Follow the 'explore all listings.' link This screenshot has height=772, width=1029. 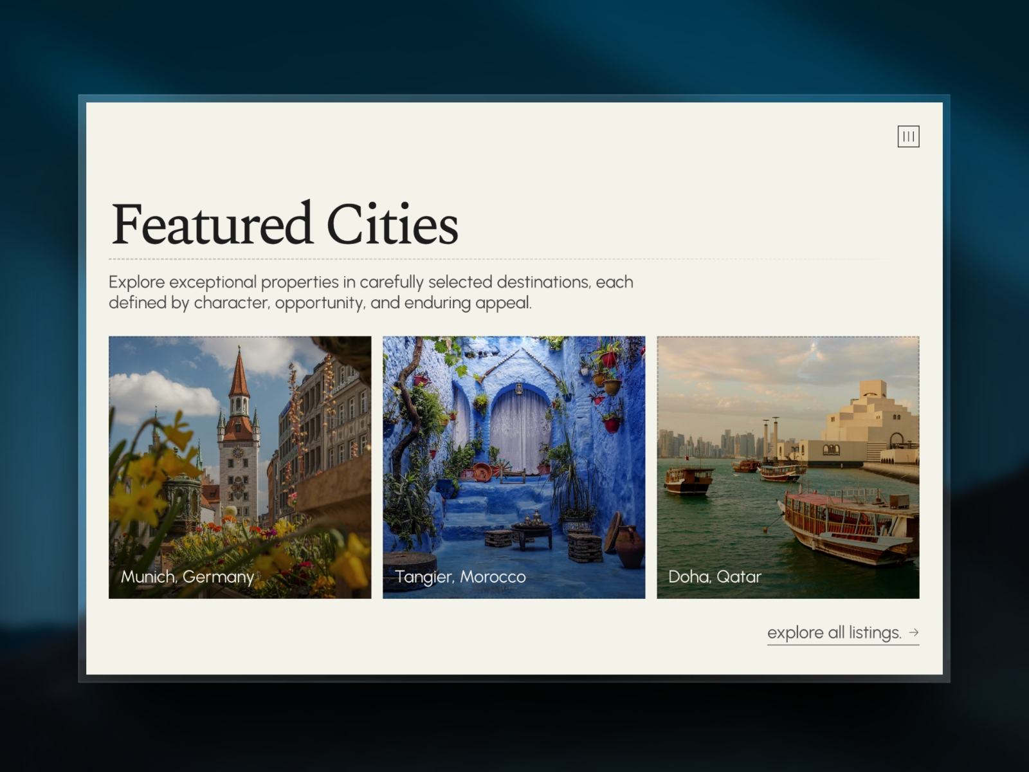pos(843,633)
